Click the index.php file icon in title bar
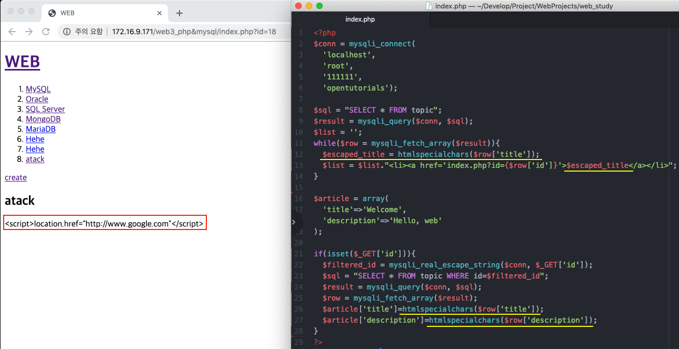This screenshot has height=349, width=679. (x=430, y=6)
